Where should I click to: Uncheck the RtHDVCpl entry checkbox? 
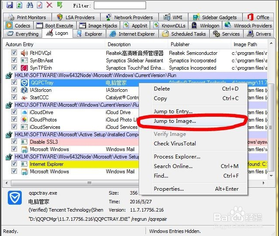pos(14,53)
